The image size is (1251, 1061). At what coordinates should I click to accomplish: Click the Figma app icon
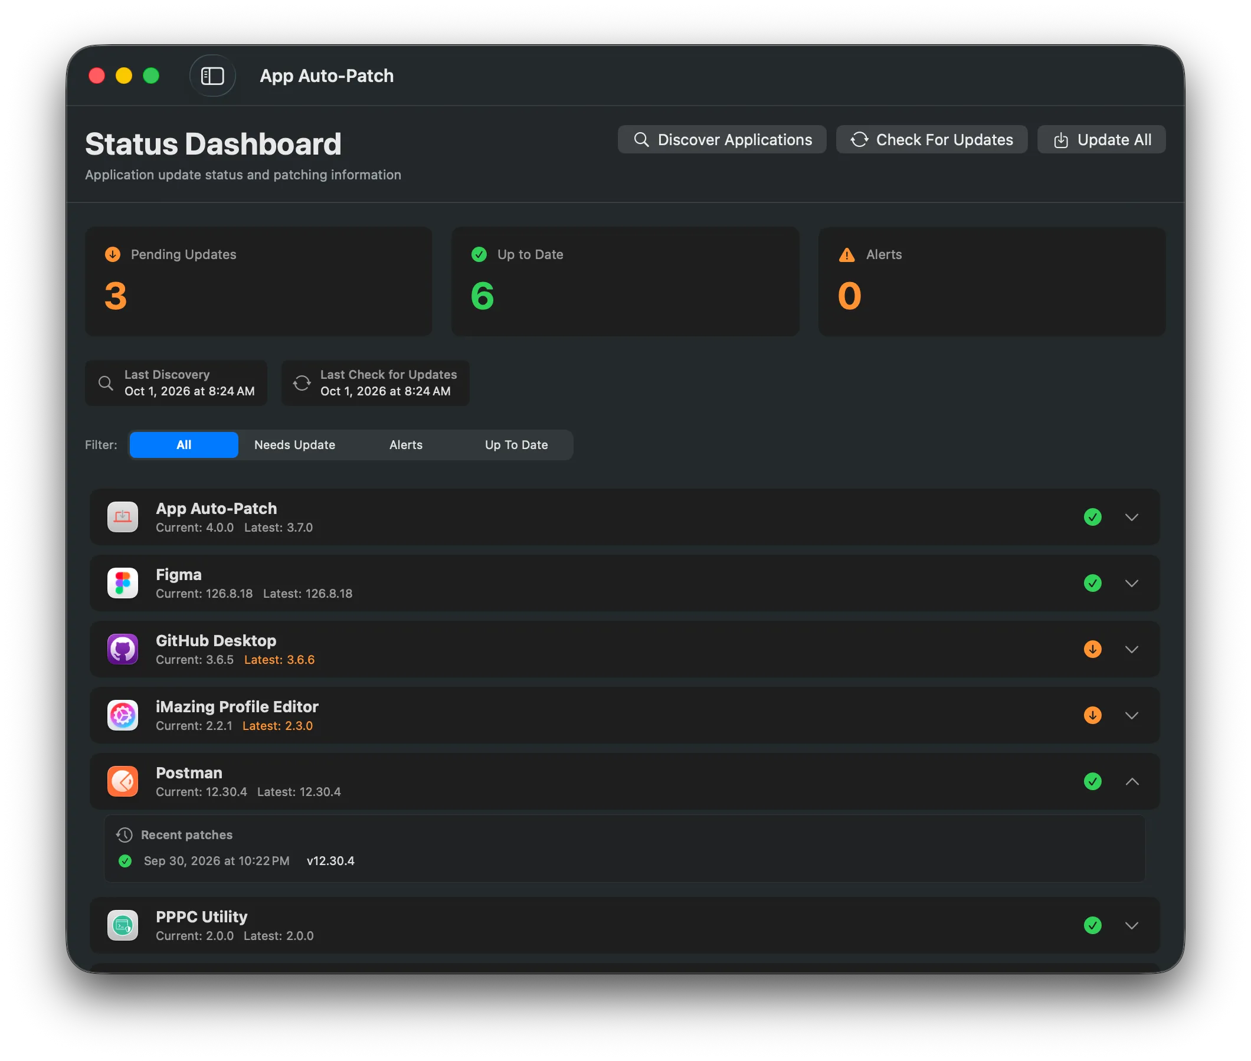pos(123,583)
